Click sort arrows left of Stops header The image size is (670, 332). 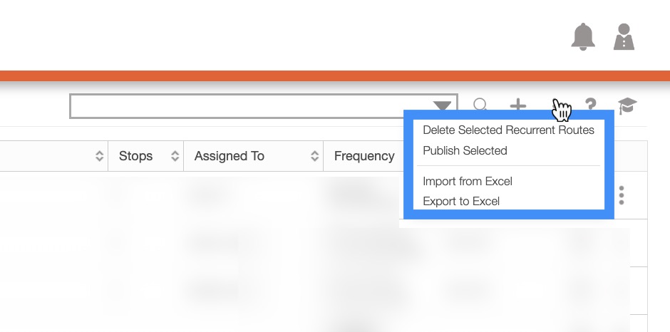pyautogui.click(x=100, y=156)
